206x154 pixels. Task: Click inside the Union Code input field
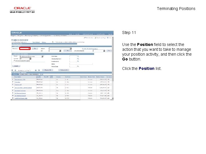point(73,66)
